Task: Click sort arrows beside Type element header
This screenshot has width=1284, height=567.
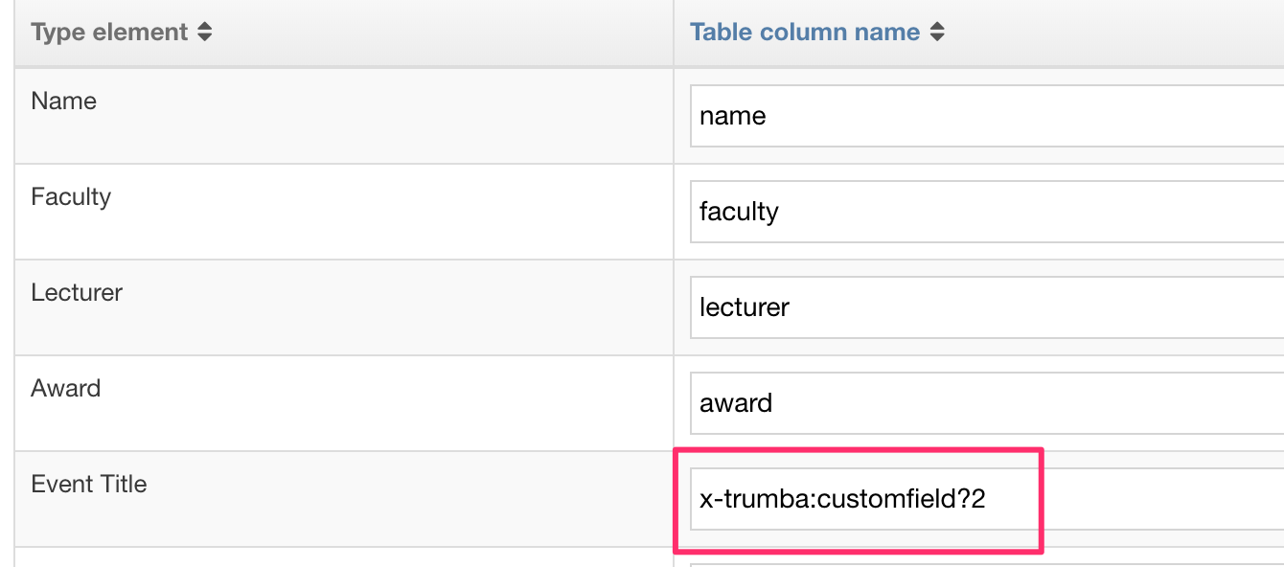Action: point(204,33)
